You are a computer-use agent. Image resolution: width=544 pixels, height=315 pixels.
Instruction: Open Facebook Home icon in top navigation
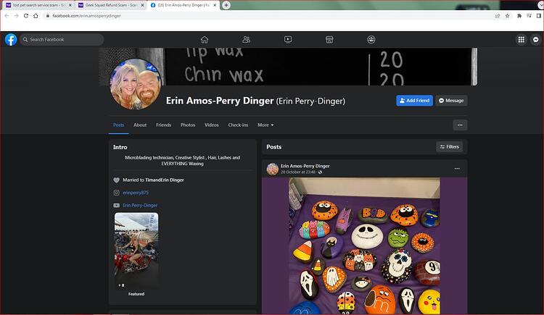[205, 40]
